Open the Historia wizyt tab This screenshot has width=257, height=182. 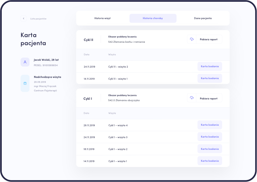pyautogui.click(x=103, y=18)
